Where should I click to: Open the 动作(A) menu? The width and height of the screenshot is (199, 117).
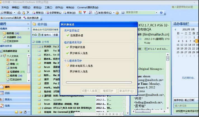tap(59, 7)
